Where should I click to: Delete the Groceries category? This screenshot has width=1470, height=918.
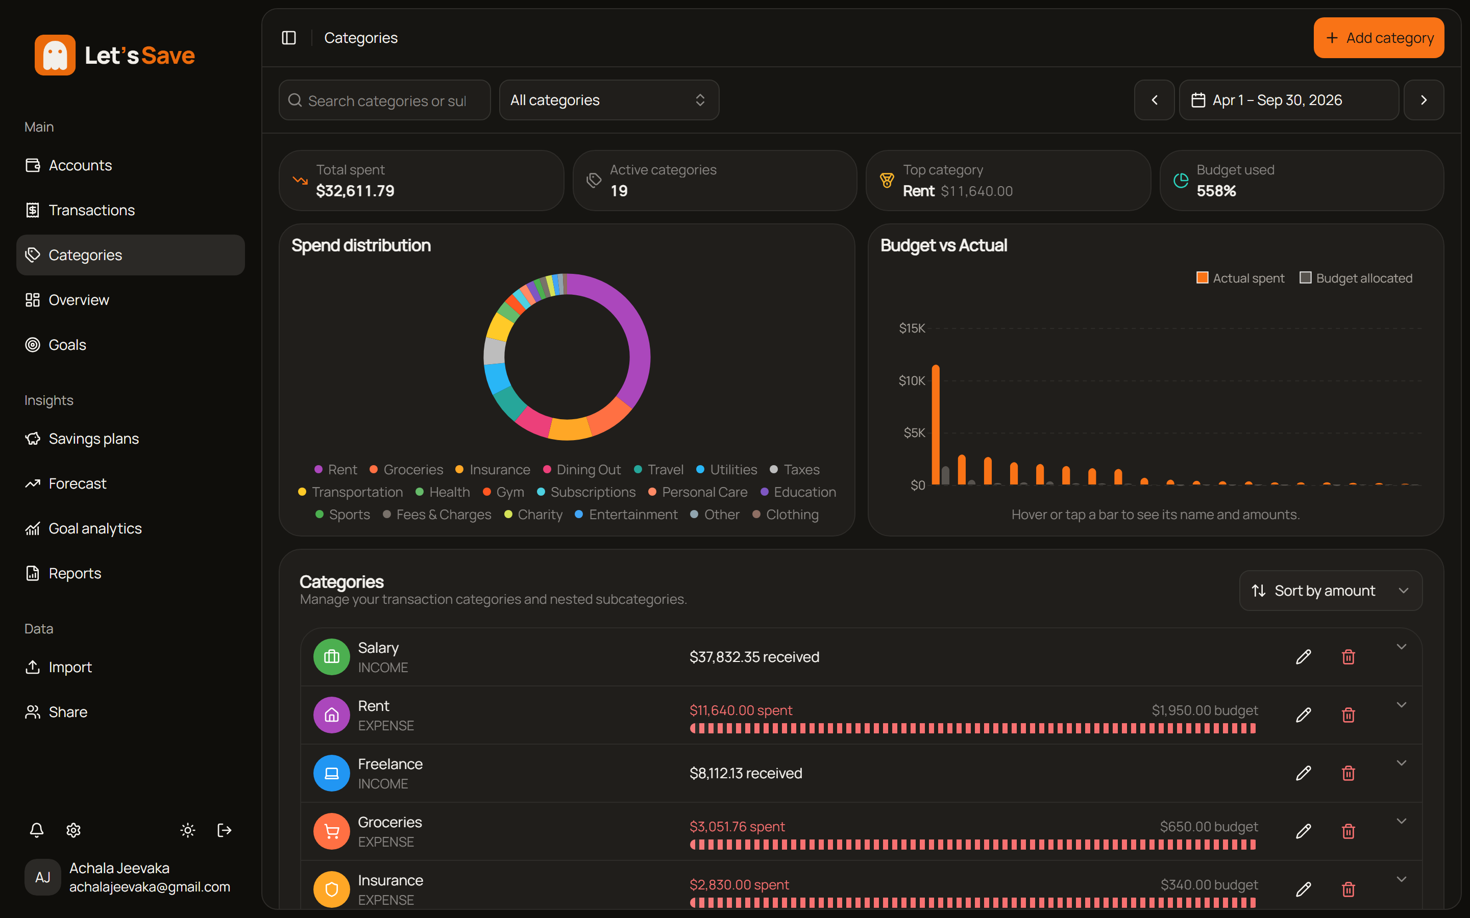pos(1349,831)
